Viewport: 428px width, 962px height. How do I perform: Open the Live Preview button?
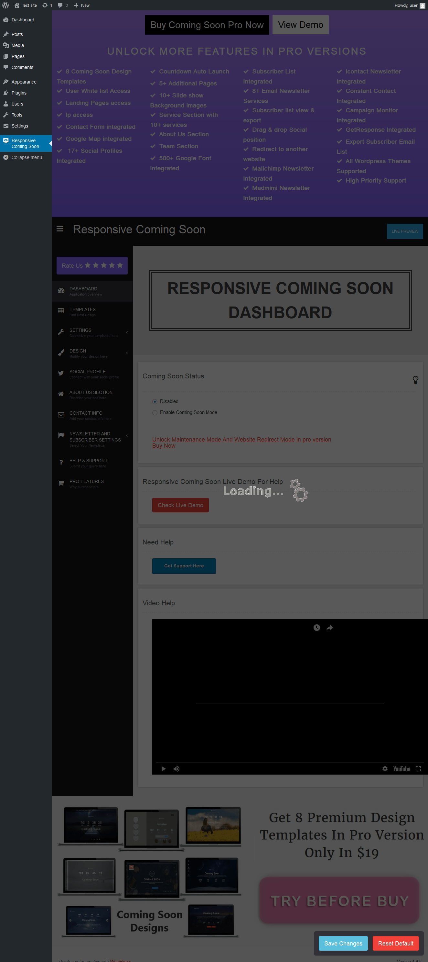pyautogui.click(x=405, y=231)
